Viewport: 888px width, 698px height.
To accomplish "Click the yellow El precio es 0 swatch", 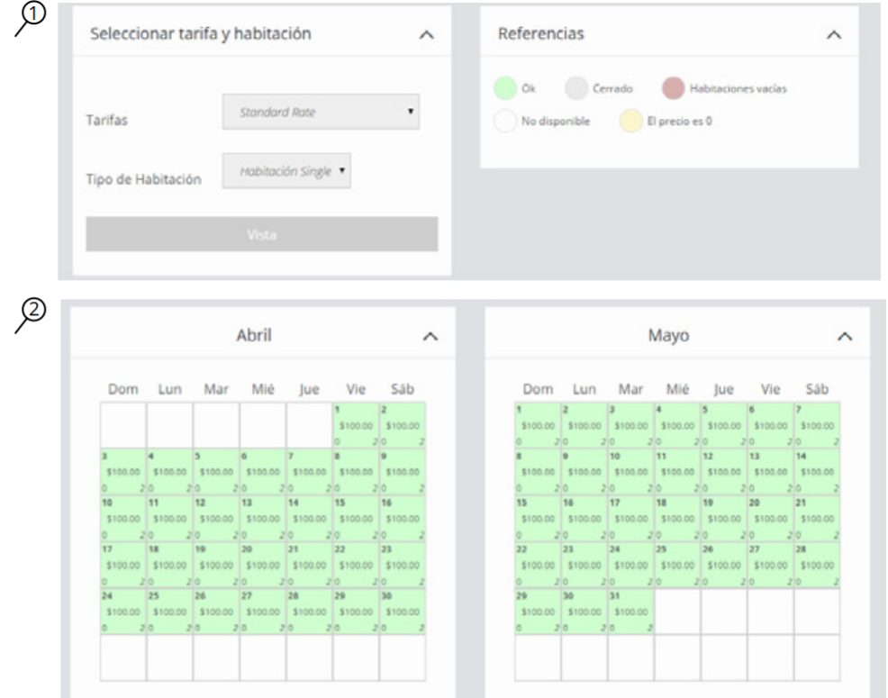I will click(x=629, y=122).
